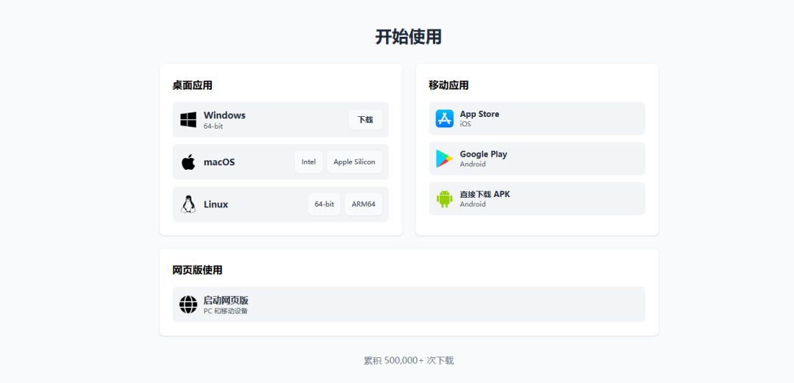
Task: Click the PC 和移动设备 subtitle
Action: pos(226,311)
